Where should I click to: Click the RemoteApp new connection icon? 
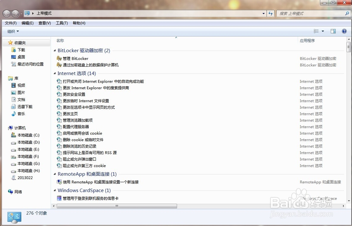59,182
